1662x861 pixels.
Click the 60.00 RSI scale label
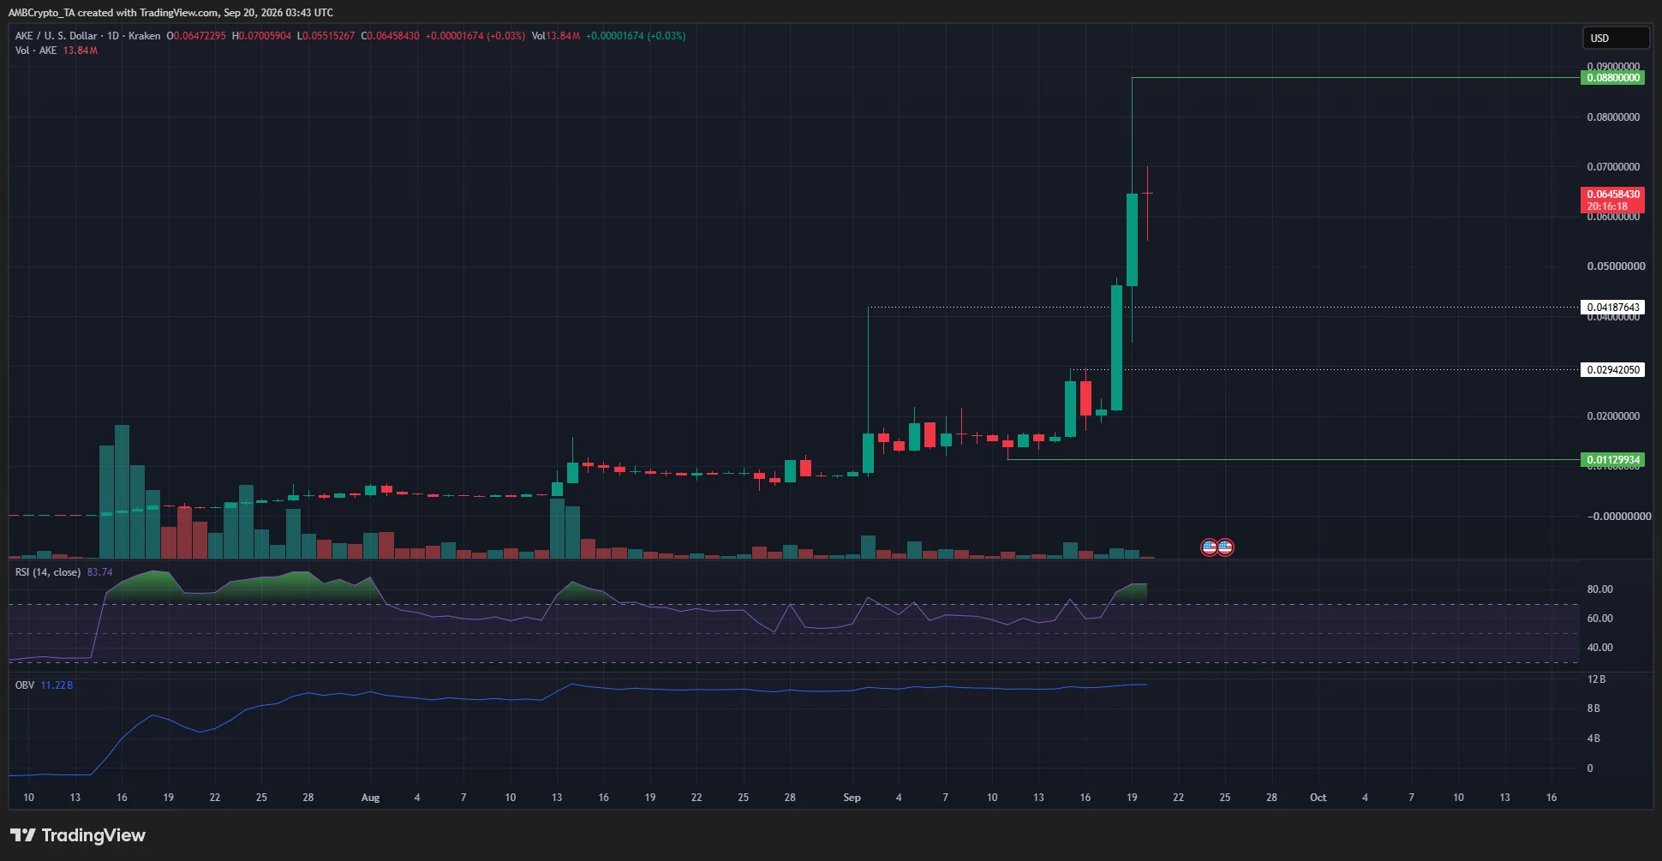[1599, 619]
